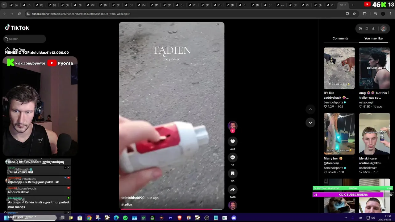Click the Get app phone icon
This screenshot has width=395, height=222.
tap(367, 28)
